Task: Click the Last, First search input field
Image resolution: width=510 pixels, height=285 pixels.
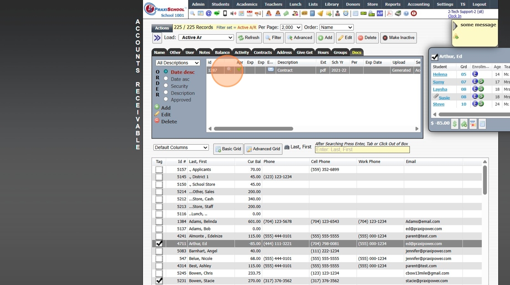Action: (362, 150)
